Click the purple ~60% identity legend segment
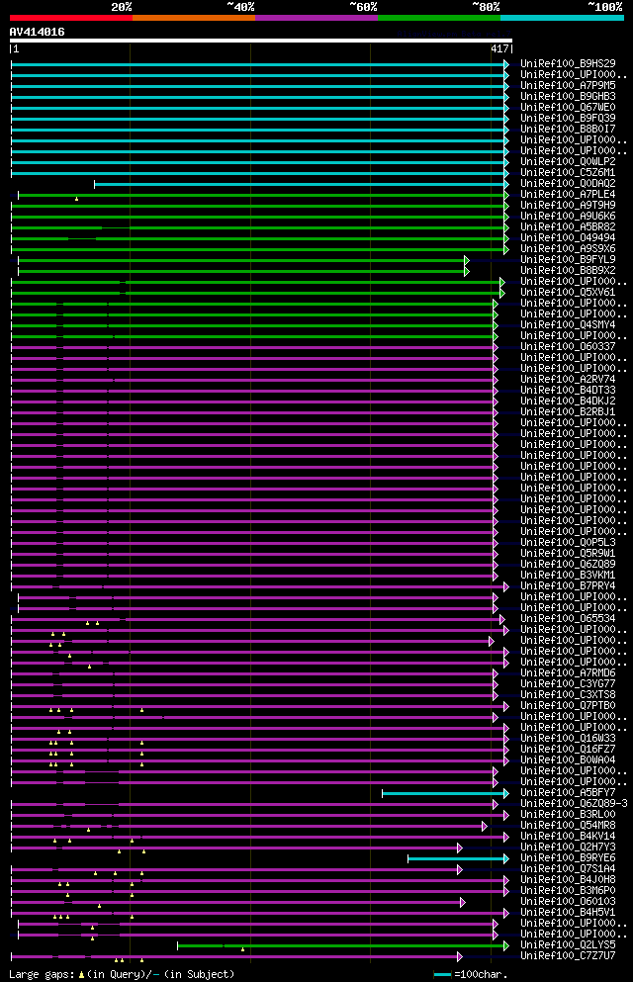The height and width of the screenshot is (982, 633). click(x=316, y=18)
